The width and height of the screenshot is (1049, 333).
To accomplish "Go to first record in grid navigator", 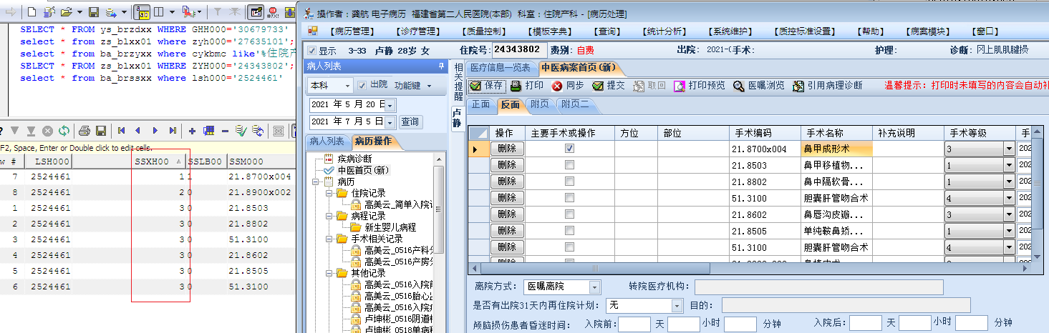I will pos(122,131).
